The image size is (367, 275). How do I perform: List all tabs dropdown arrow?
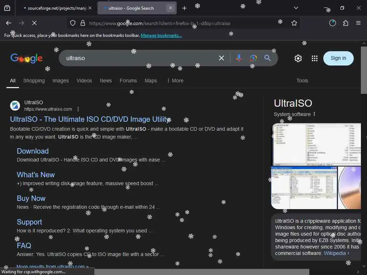tap(296, 8)
